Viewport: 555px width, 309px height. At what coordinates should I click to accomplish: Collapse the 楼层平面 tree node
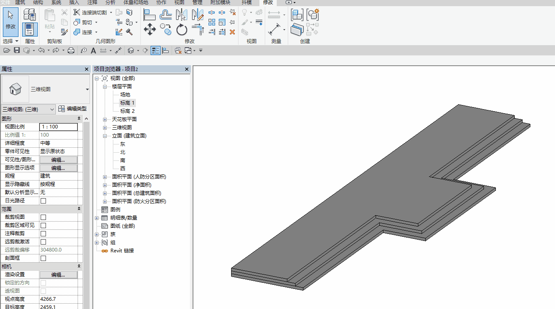pos(105,87)
